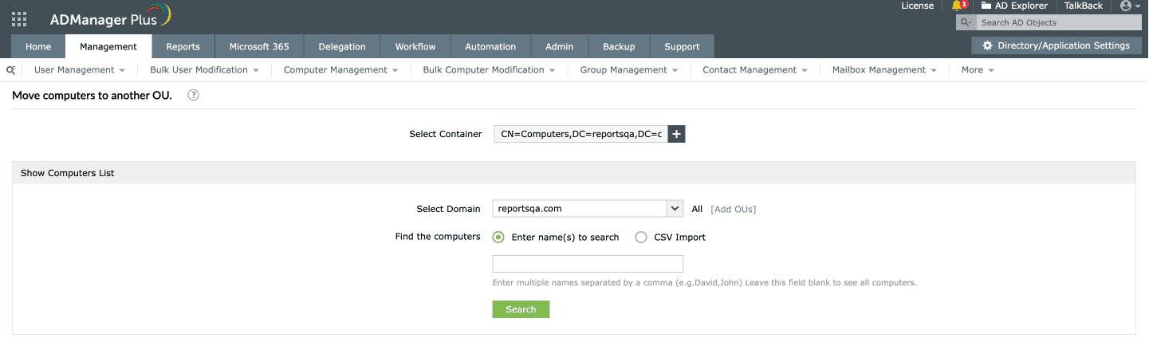1149x346 pixels.
Task: Click the help question mark icon
Action: [193, 95]
